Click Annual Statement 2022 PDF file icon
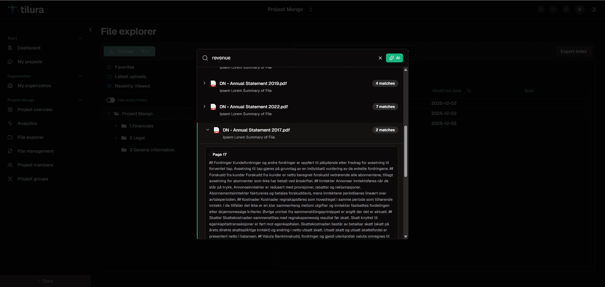Screen dimensions: 605x287 point(213,107)
